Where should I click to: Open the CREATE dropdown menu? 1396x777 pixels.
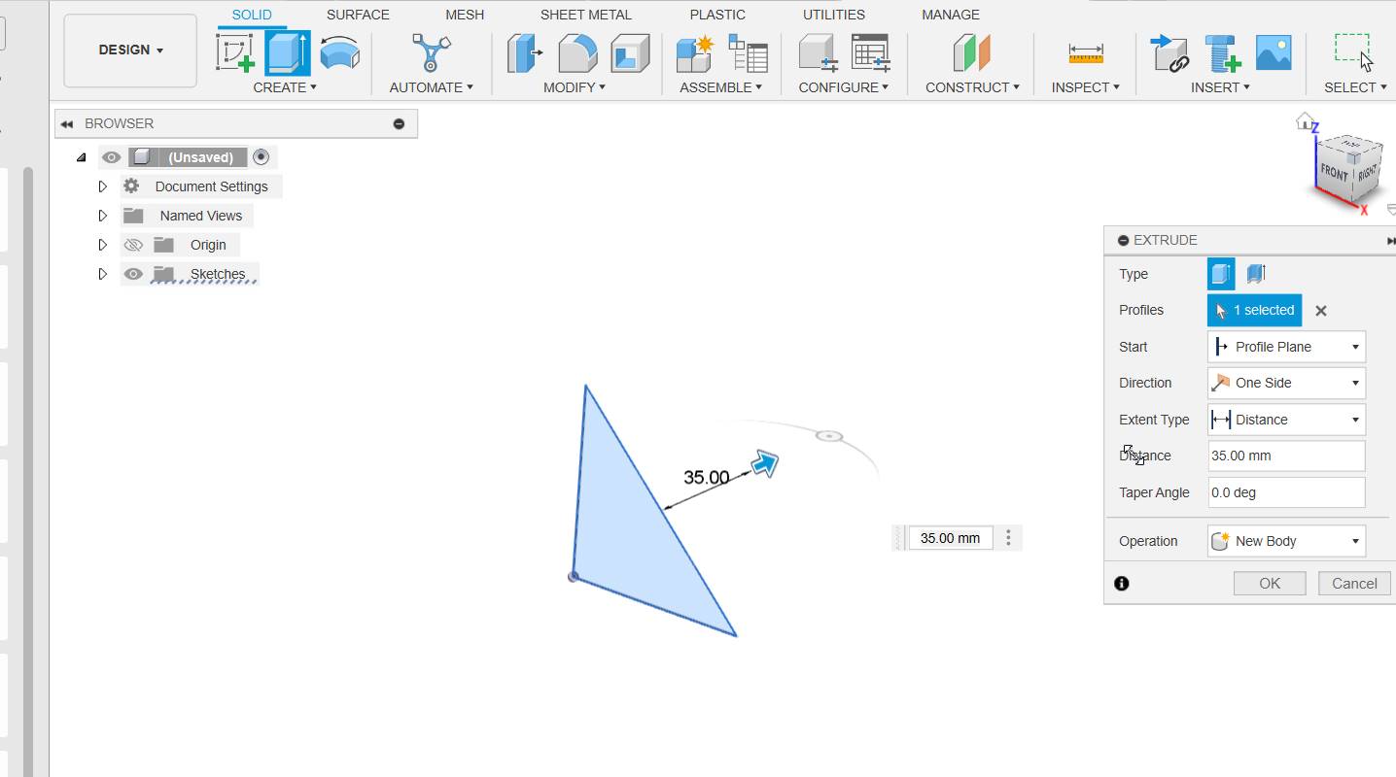tap(285, 87)
